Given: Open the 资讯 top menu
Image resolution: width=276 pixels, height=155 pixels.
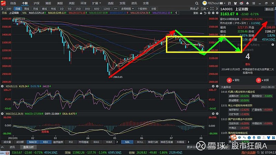Looking at the screenshot, I should [x=134, y=3].
